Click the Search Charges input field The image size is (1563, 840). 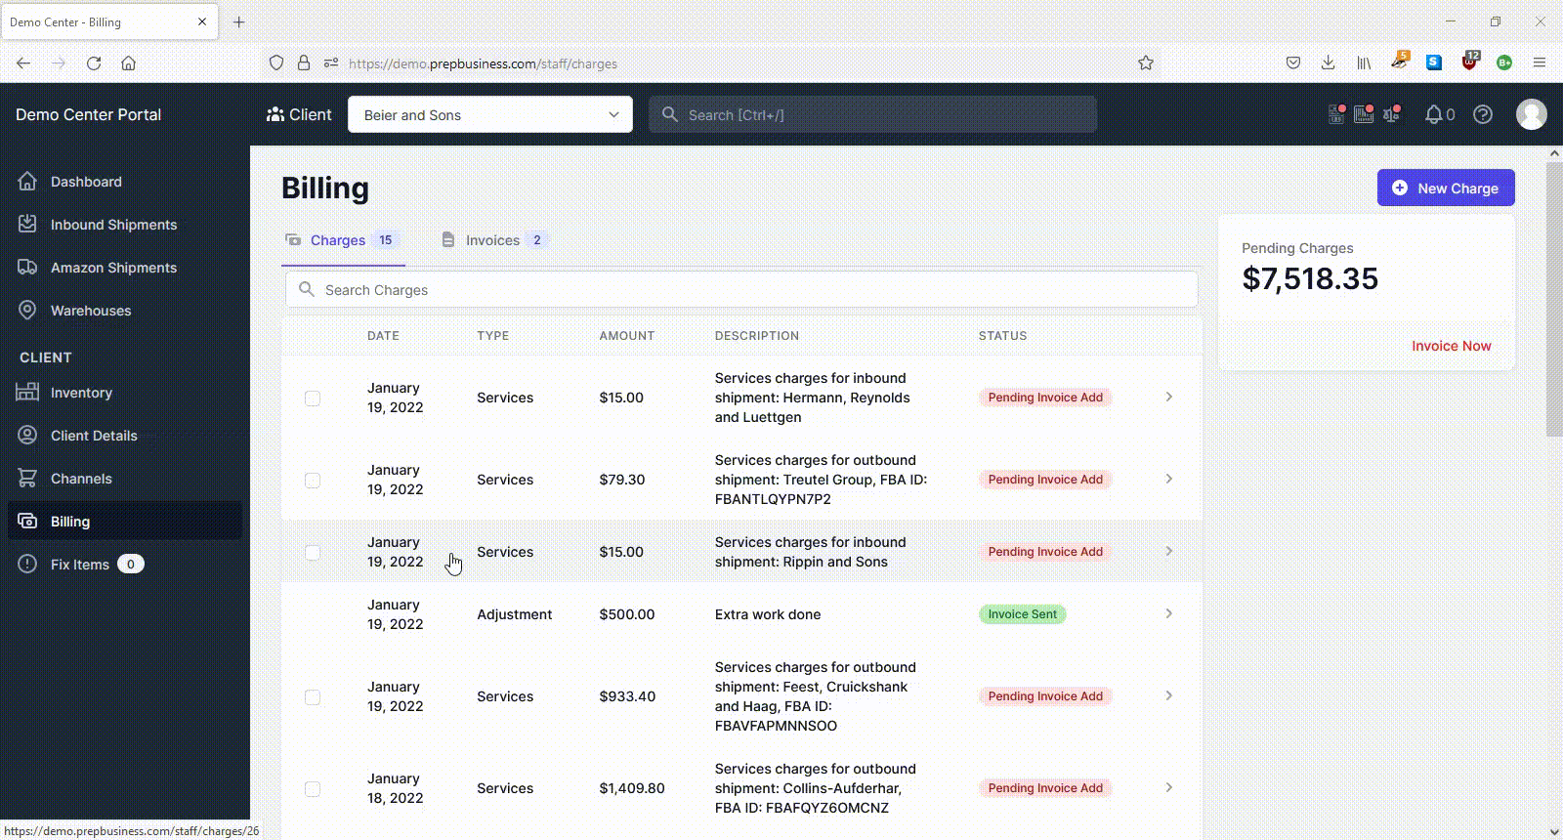point(741,290)
